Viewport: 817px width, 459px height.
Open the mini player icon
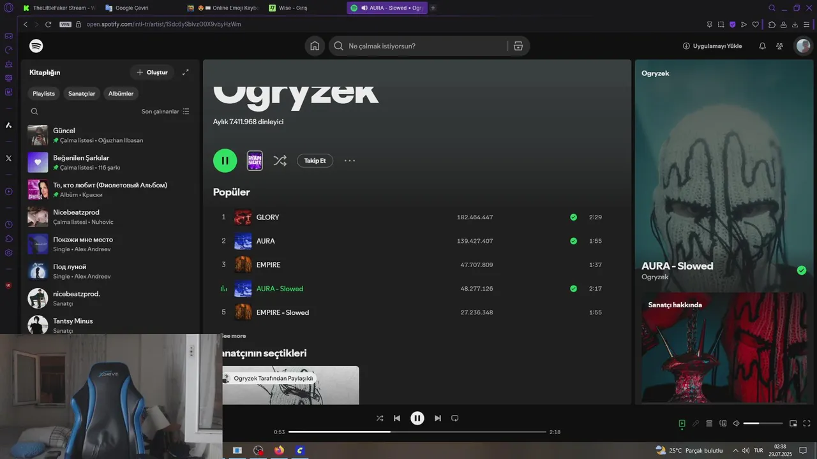[793, 423]
